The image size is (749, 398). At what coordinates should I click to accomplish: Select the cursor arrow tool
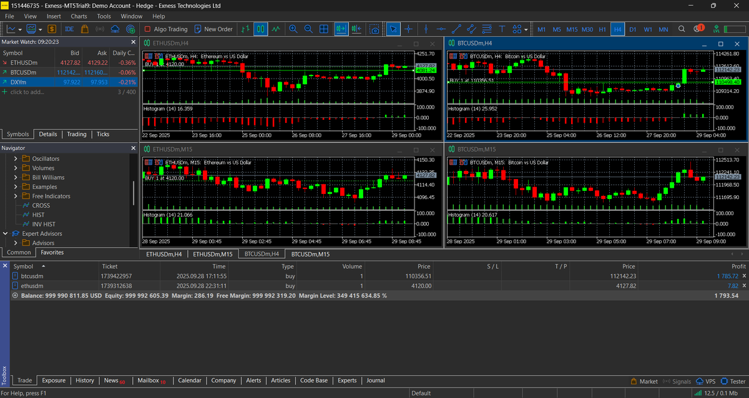click(394, 29)
